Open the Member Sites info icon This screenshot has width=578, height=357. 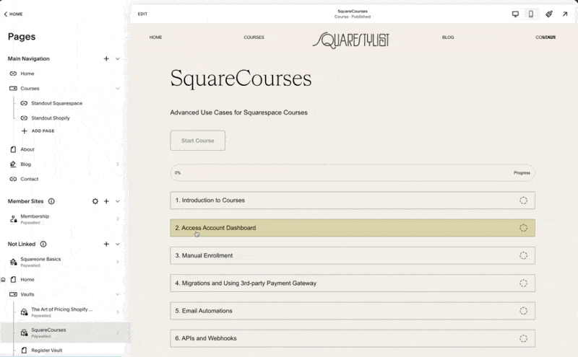point(51,201)
